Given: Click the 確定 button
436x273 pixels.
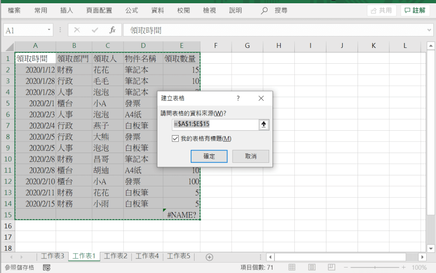Looking at the screenshot, I should click(209, 156).
